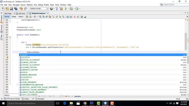189x106 pixels.
Task: Click the Windows Start button
Action: click(3, 103)
